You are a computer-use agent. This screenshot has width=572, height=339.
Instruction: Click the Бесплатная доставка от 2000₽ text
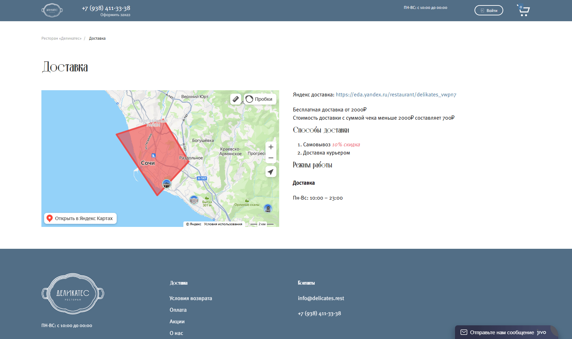tap(330, 110)
